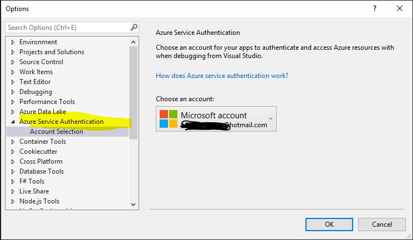The width and height of the screenshot is (413, 240).
Task: Select Source Control tree item
Action: click(x=41, y=62)
